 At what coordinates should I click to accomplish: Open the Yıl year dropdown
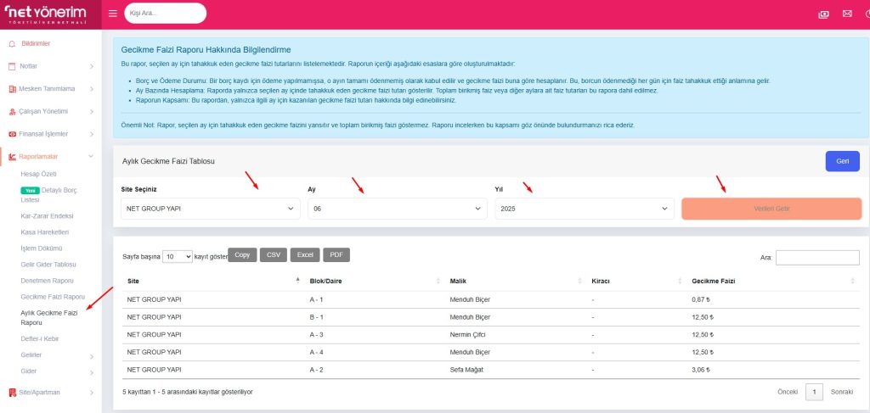[x=584, y=209]
